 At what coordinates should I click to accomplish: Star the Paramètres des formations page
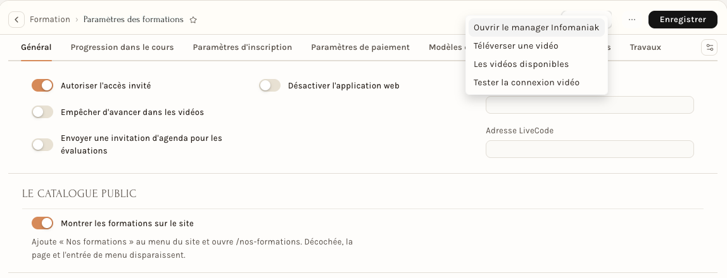click(x=193, y=20)
